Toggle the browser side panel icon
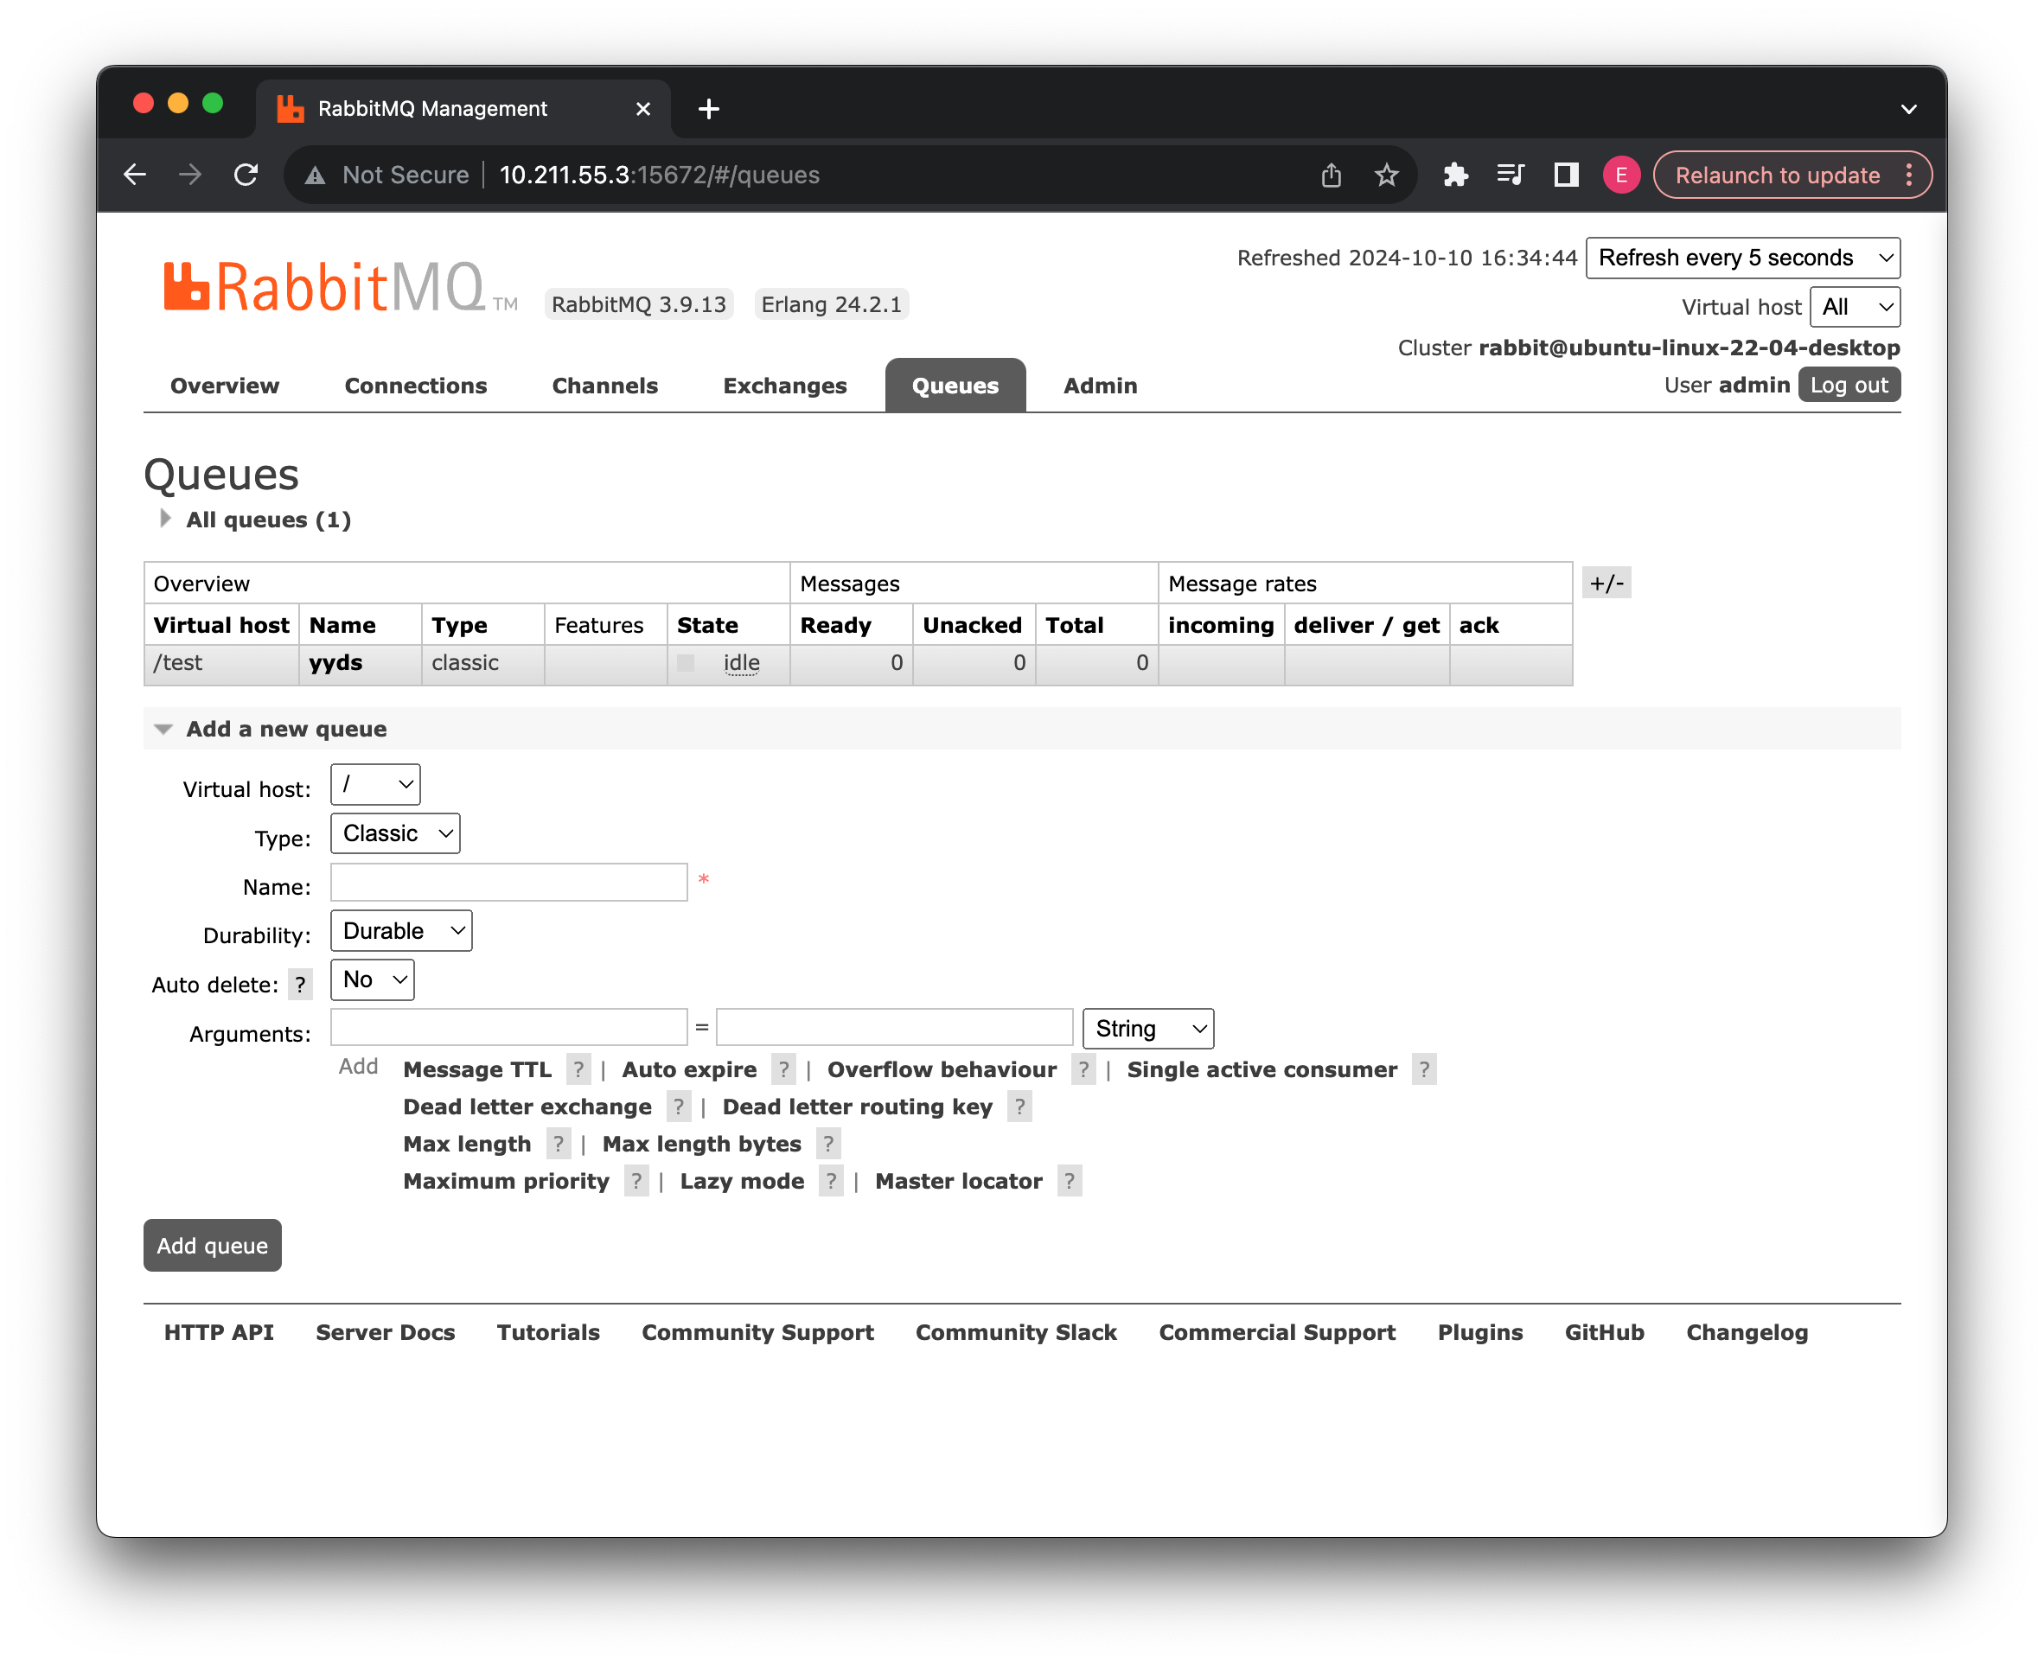The height and width of the screenshot is (1665, 2044). click(x=1565, y=175)
